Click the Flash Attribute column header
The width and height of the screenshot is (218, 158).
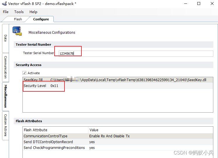point(55,130)
